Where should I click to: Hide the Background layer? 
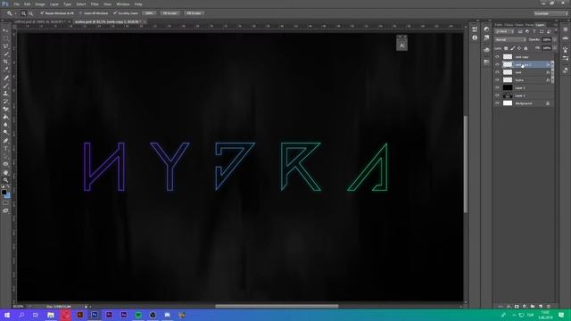pyautogui.click(x=497, y=103)
